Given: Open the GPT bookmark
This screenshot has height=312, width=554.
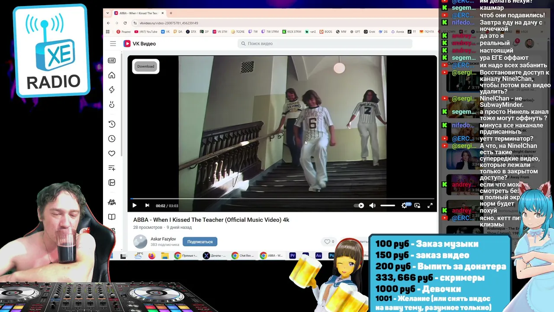Looking at the screenshot, I should coord(355,32).
